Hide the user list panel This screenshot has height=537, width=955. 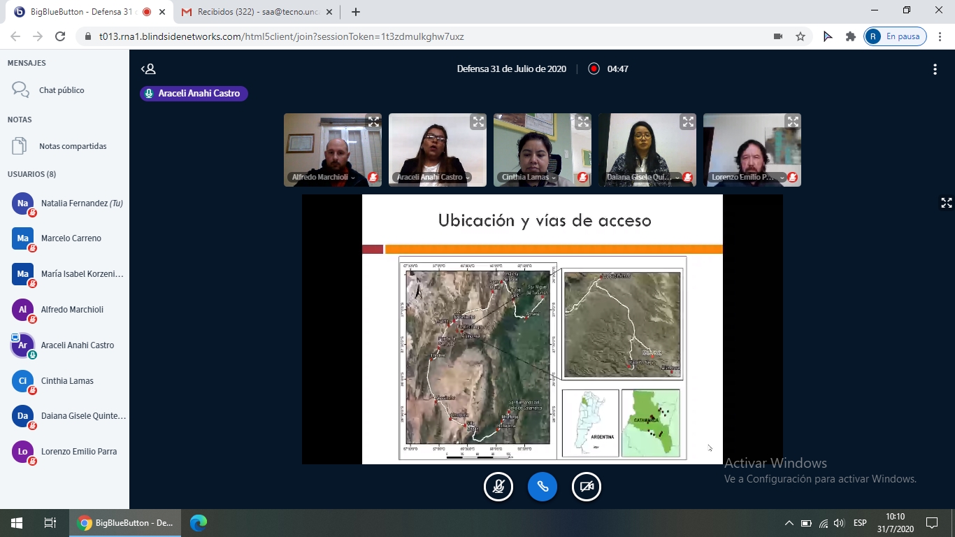(x=148, y=69)
